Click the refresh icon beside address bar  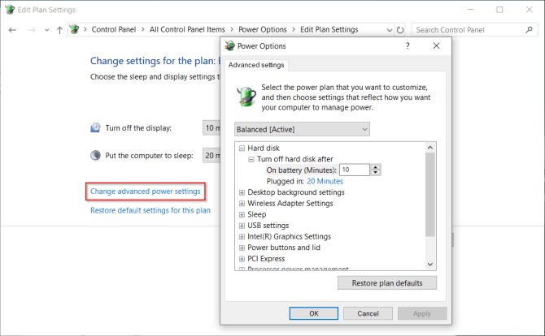tap(399, 29)
